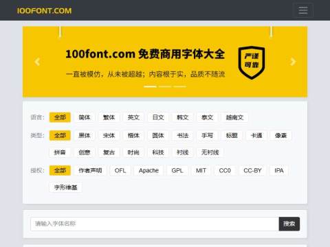The image size is (330, 247).
Task: Click the banner headline 100font.com 免费商用字体大全
Action: [x=145, y=54]
